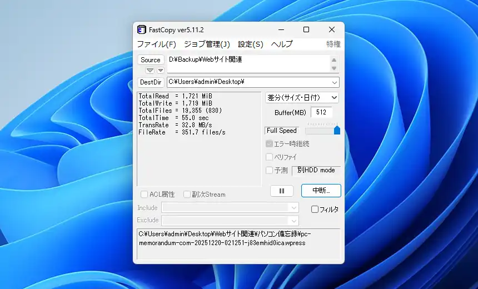Click the TotalTime = 55.0 sec line
This screenshot has height=289, width=478.
click(x=173, y=118)
